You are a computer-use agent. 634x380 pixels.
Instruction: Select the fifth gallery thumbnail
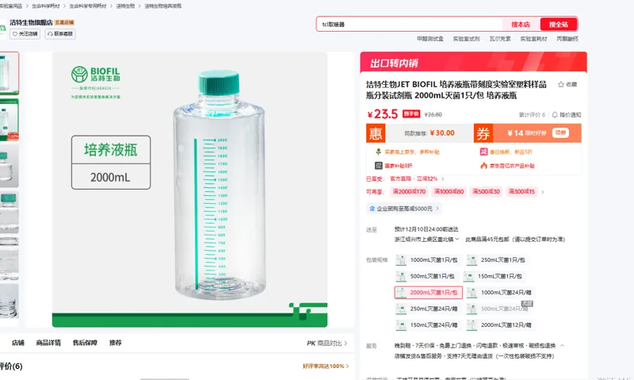10,258
